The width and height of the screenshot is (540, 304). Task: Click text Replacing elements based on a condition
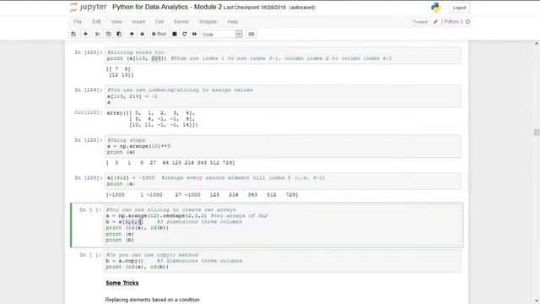(153, 300)
